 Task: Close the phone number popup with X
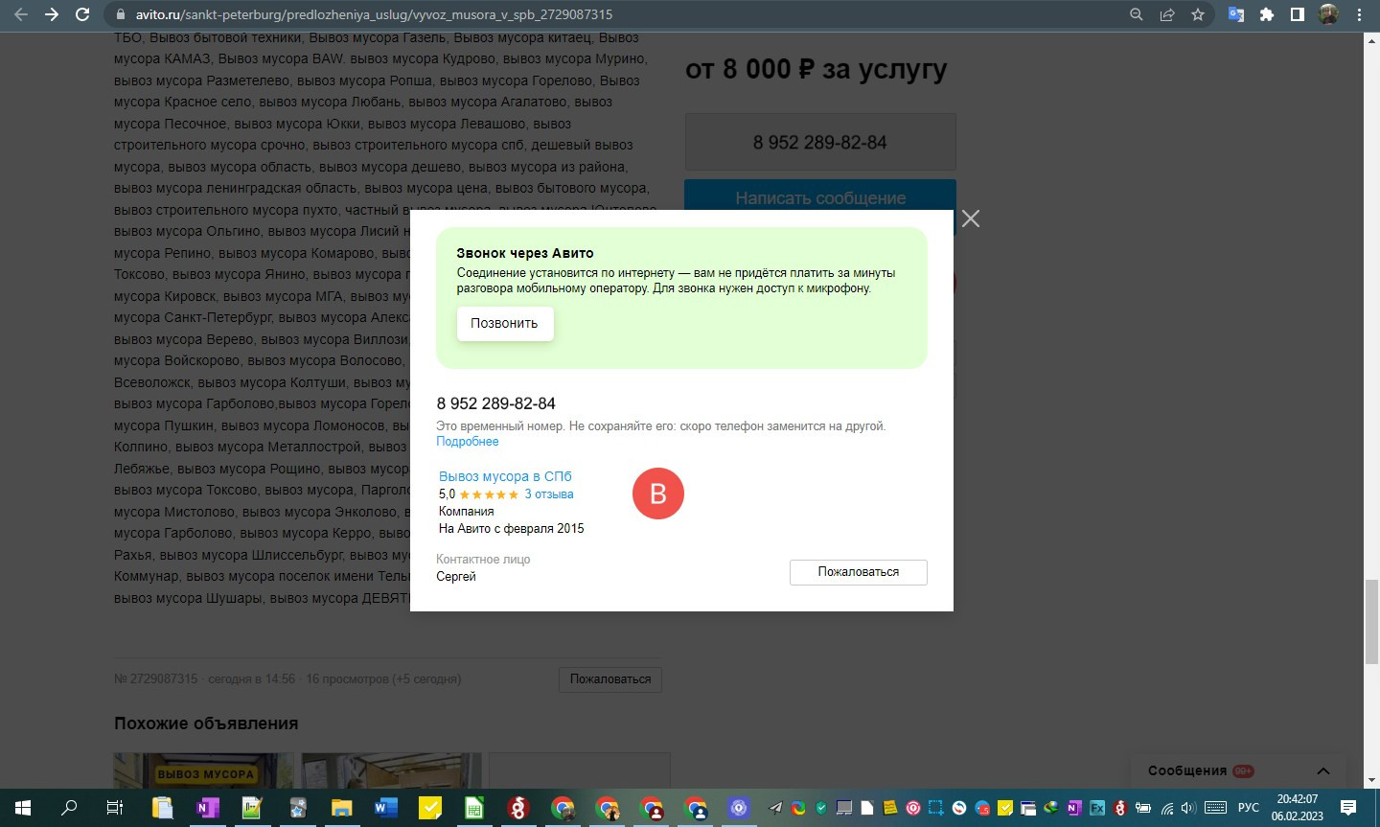pos(971,218)
